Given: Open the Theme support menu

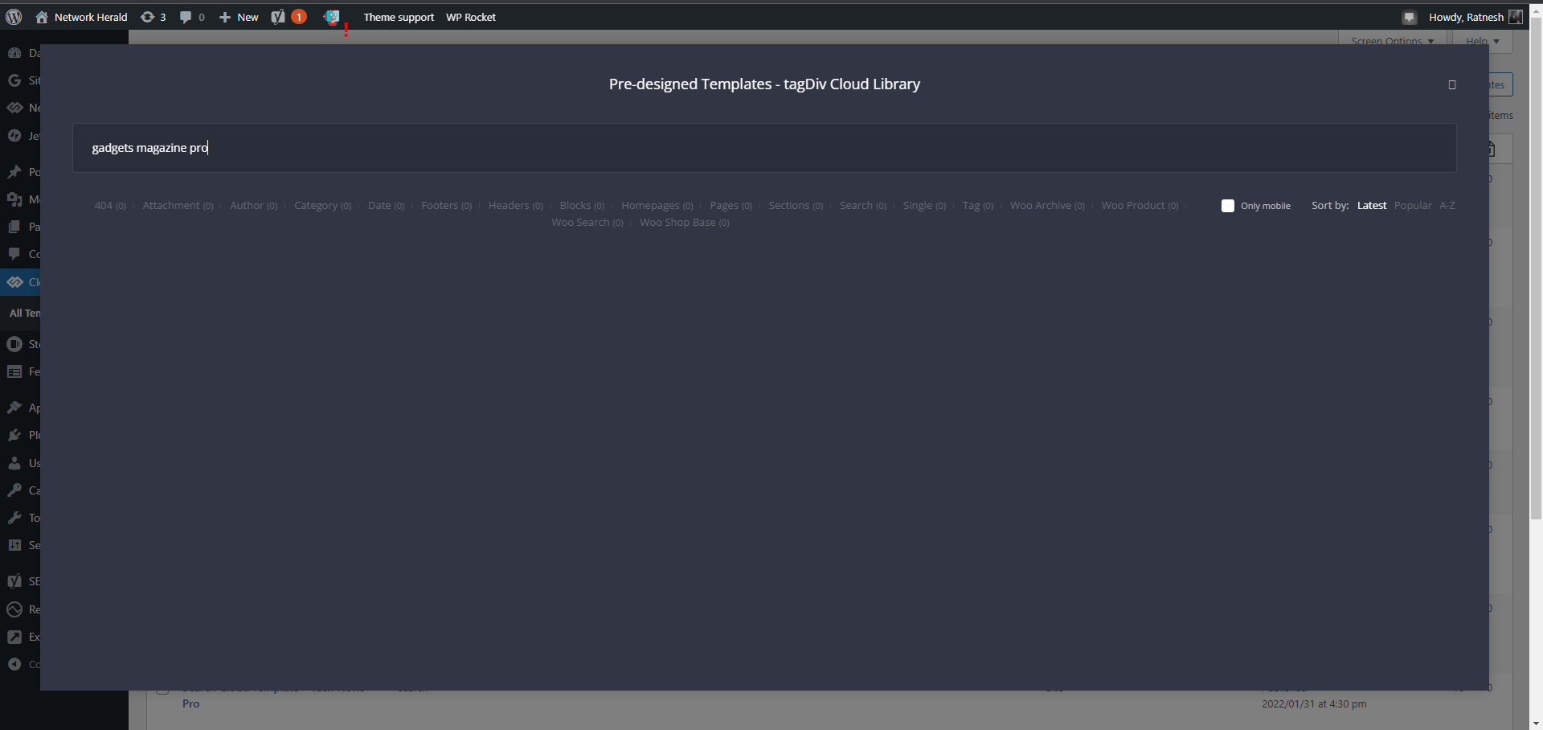Looking at the screenshot, I should click(399, 17).
